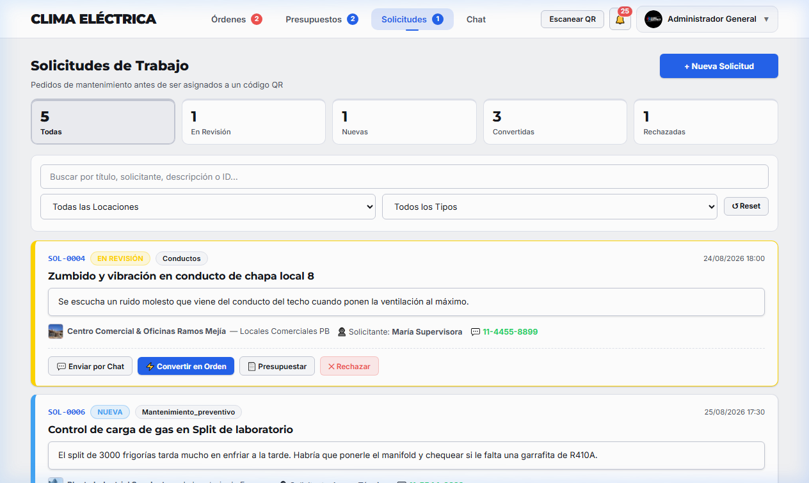Click request ID SOL-0006
The height and width of the screenshot is (483, 809).
point(67,412)
